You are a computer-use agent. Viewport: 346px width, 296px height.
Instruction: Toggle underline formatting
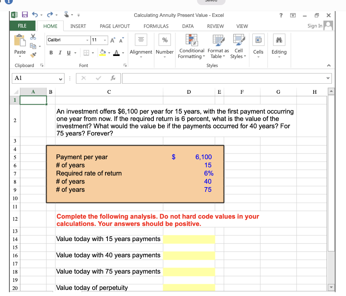[69, 53]
